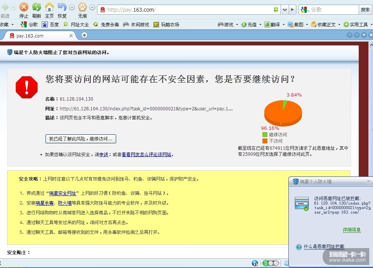Click the shield icon in popup title
This screenshot has height=268, width=373.
[296, 182]
